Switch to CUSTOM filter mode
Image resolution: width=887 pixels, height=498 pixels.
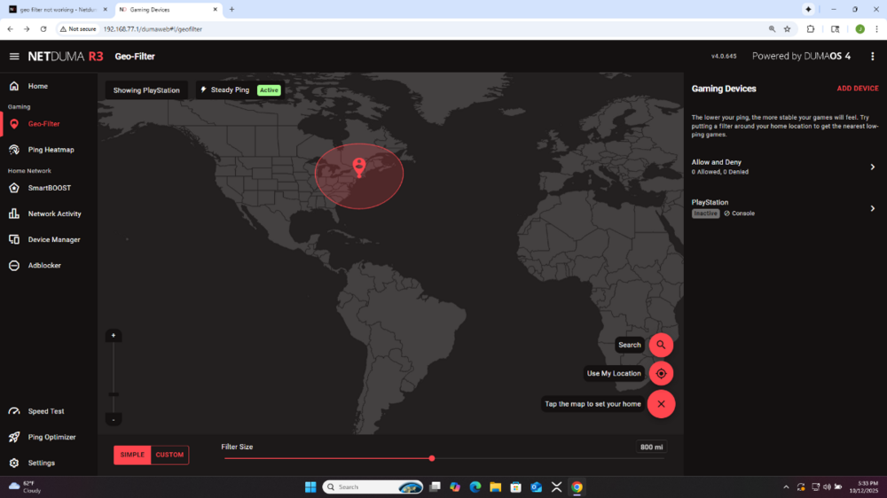tap(169, 455)
